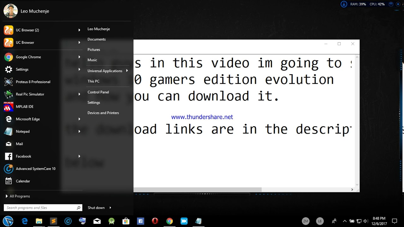Open Control Panel from start menu
Screen dimensions: 404x227
click(98, 92)
